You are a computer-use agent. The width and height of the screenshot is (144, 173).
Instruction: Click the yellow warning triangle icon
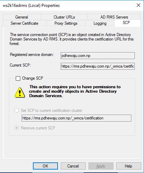tap(20, 92)
